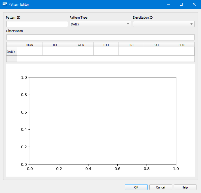
Task: Minimize the Pattern Editor window
Action: click(168, 4)
